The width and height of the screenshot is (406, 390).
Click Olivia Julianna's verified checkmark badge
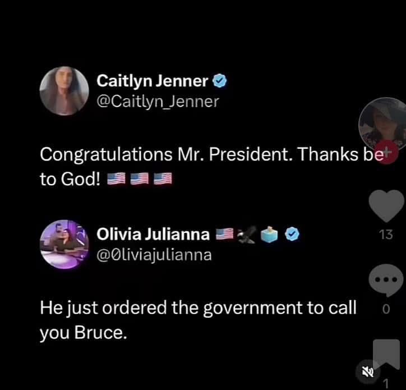coord(292,234)
